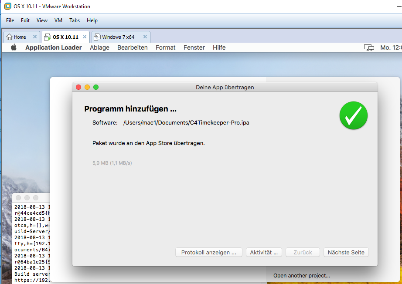Open the VMware Help menu
The image size is (402, 284).
pyautogui.click(x=92, y=20)
